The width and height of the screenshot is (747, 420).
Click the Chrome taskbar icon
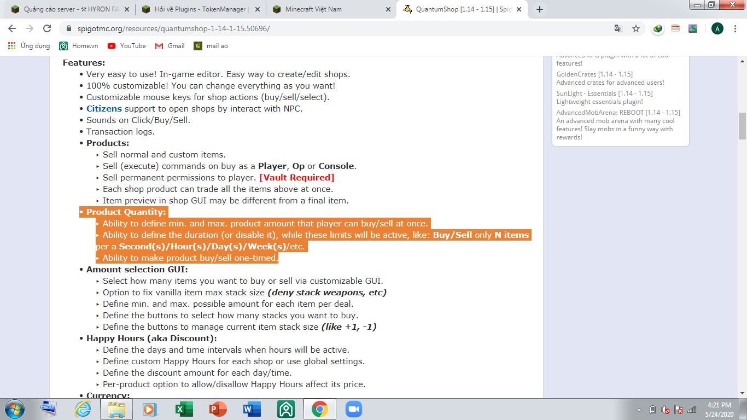pyautogui.click(x=320, y=409)
